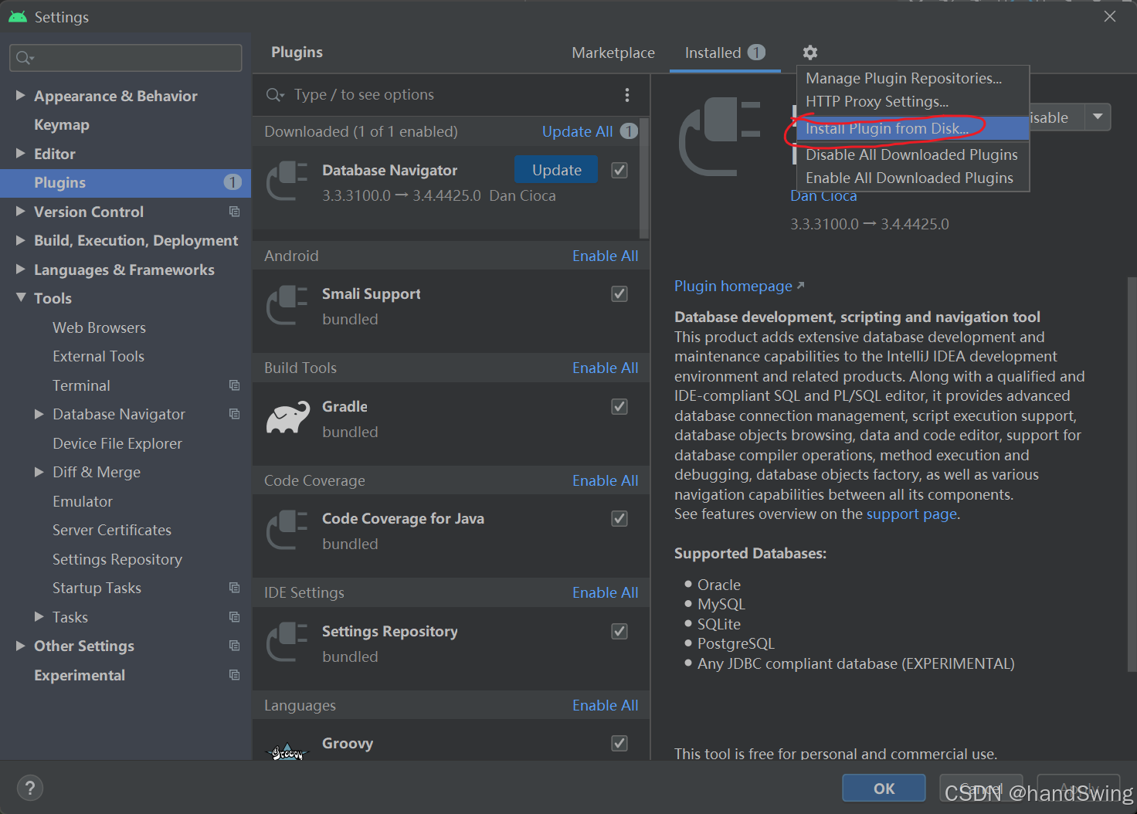This screenshot has height=814, width=1137.
Task: Click the project-level icon beside Experimental
Action: coord(234,675)
